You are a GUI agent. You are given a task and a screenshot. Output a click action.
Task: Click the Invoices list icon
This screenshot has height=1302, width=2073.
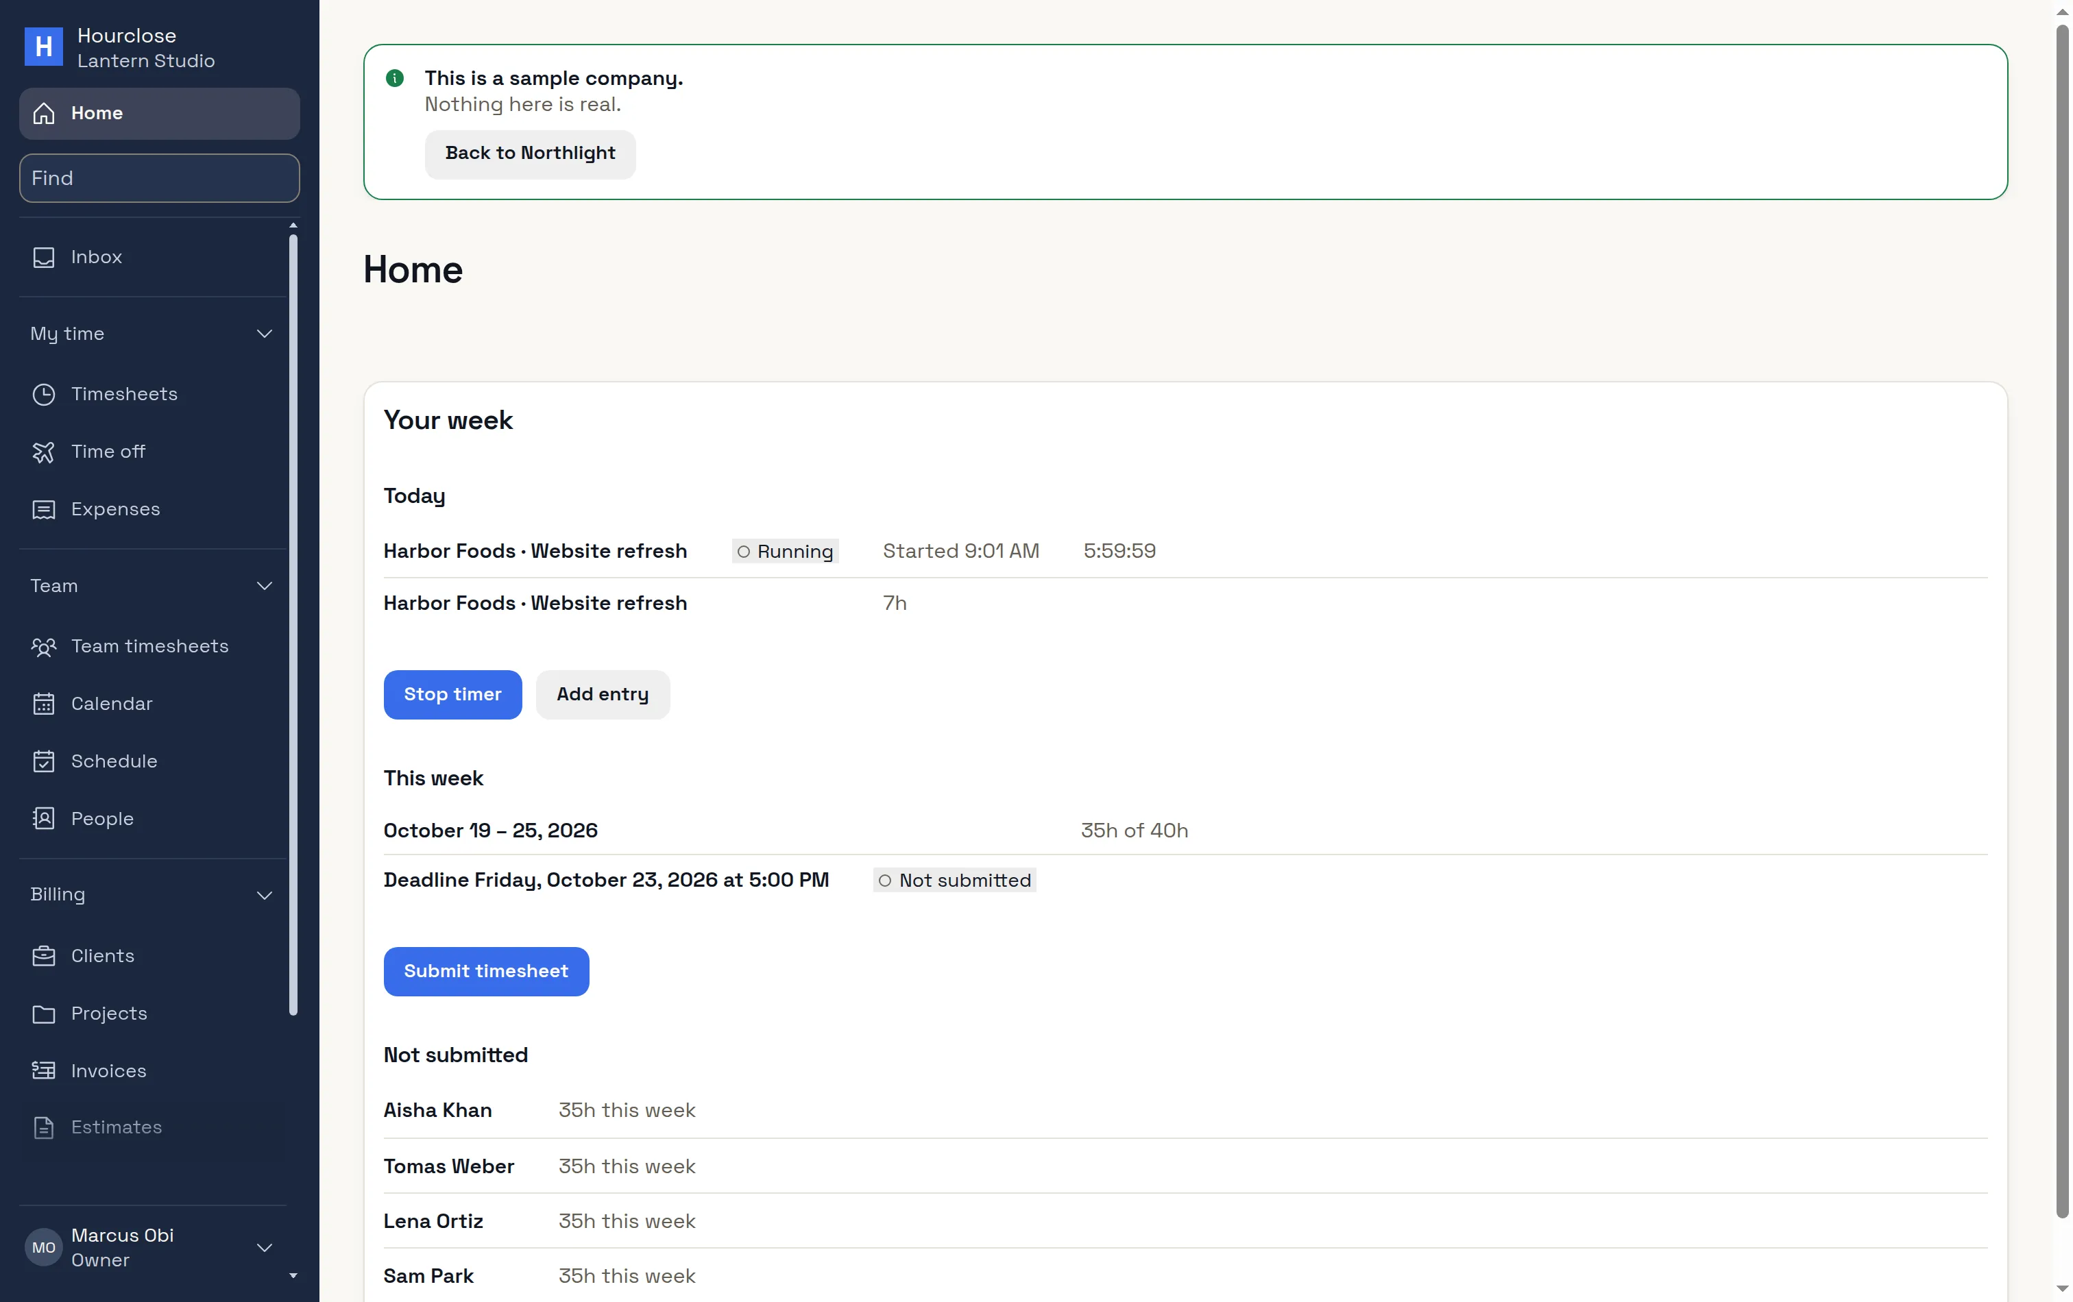[44, 1071]
